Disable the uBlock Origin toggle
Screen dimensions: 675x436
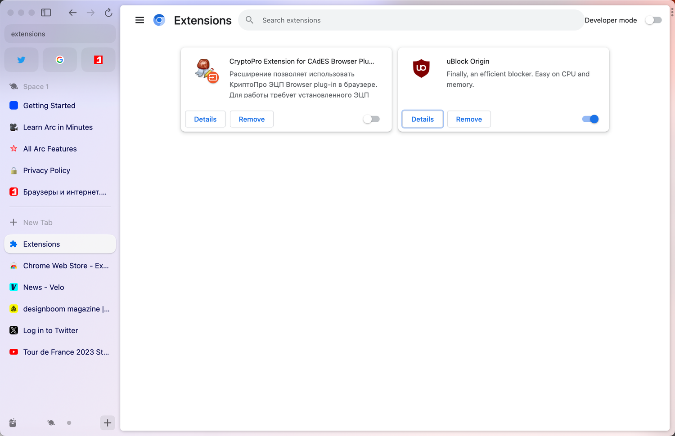pos(590,119)
